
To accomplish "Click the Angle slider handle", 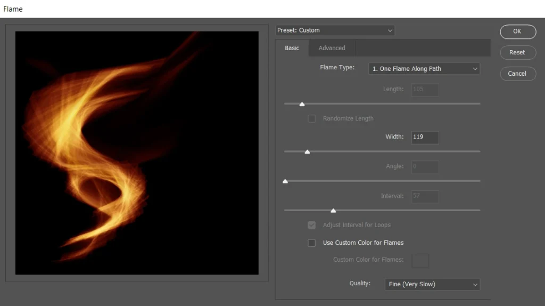I will (x=285, y=181).
